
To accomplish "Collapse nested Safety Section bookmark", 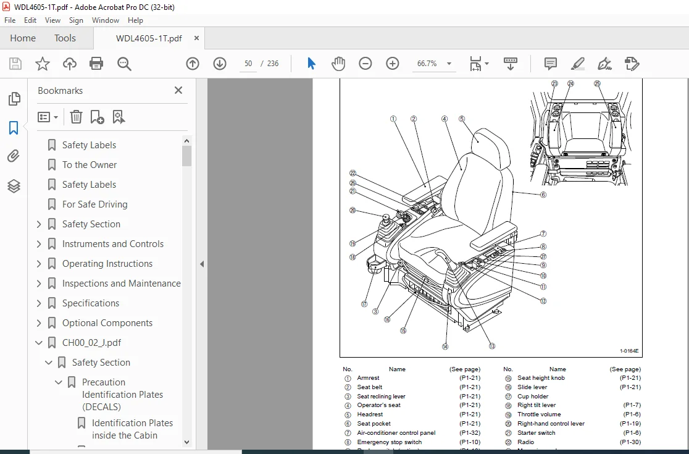I will (x=49, y=363).
